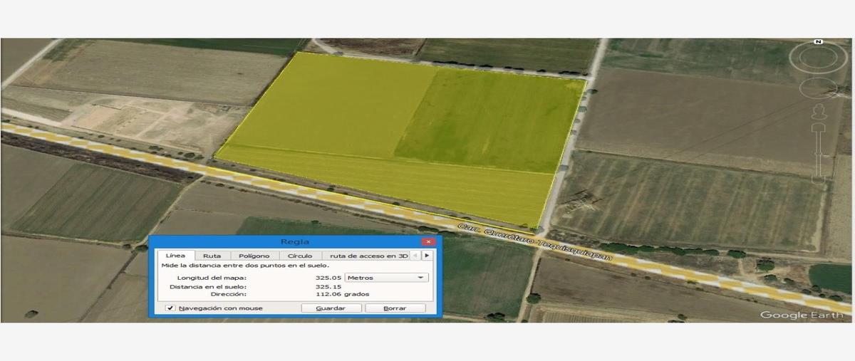Click the Distancia en el suelo value 325.15
This screenshot has width=855, height=361.
(x=328, y=287)
